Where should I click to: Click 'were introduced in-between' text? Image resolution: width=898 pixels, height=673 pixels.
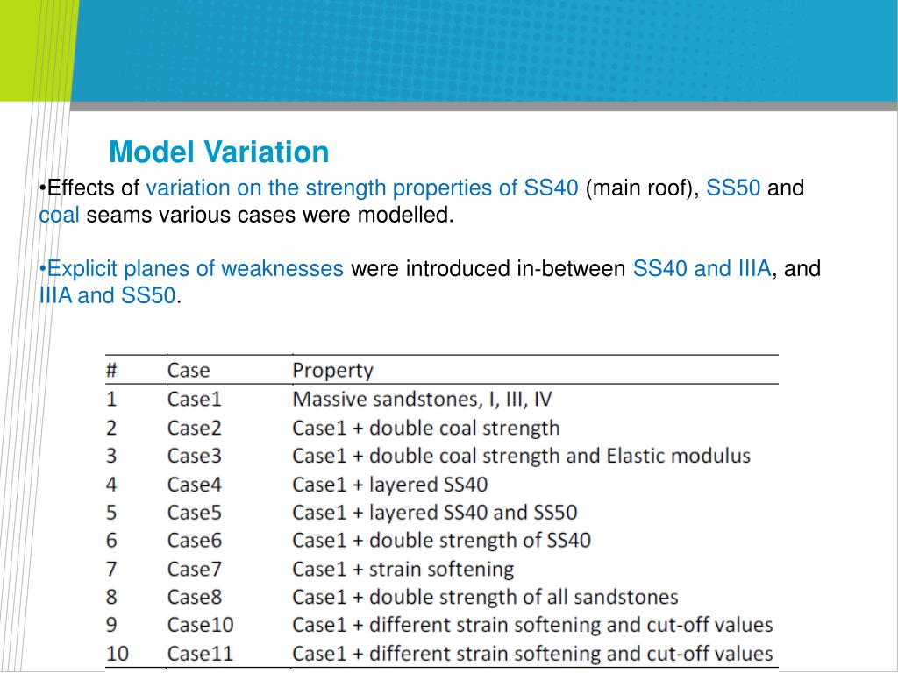[488, 268]
